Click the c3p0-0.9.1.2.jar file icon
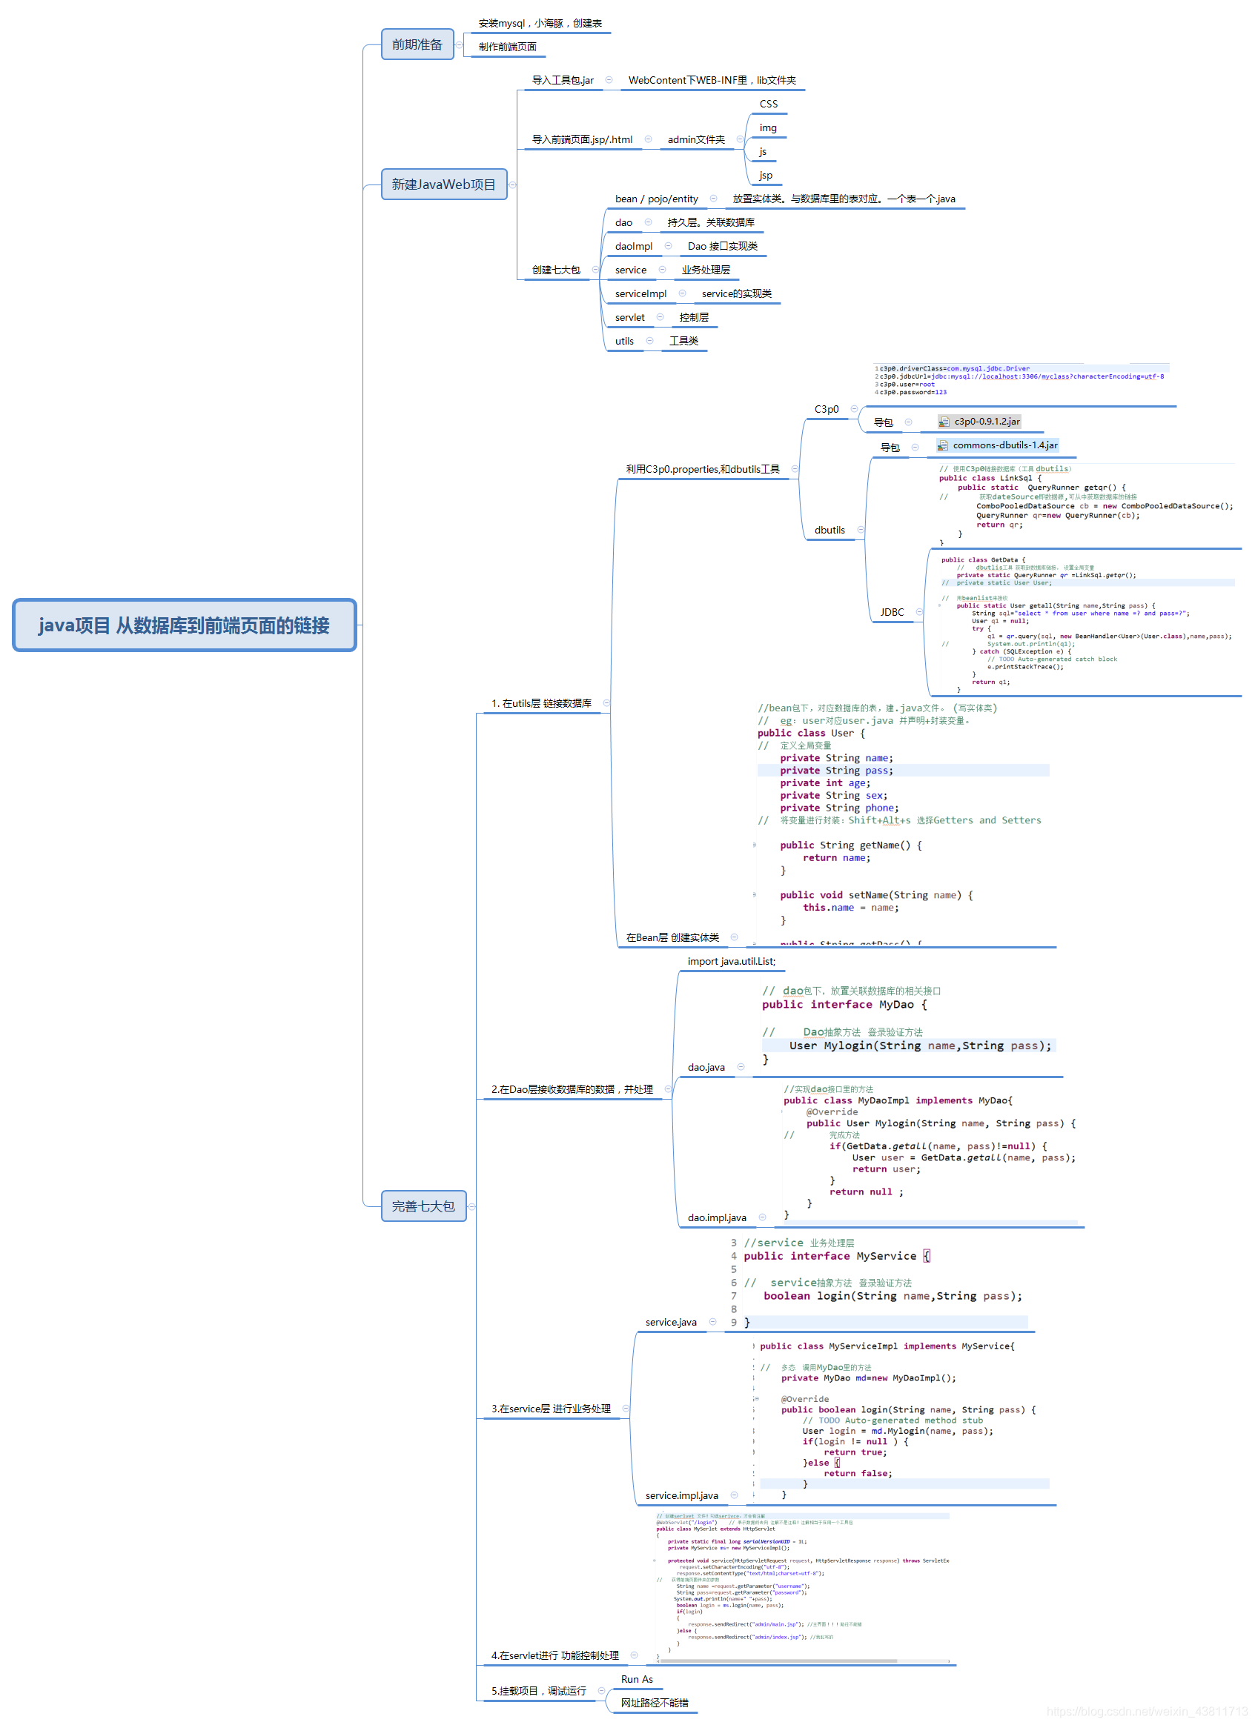This screenshot has height=1725, width=1255. [x=944, y=422]
